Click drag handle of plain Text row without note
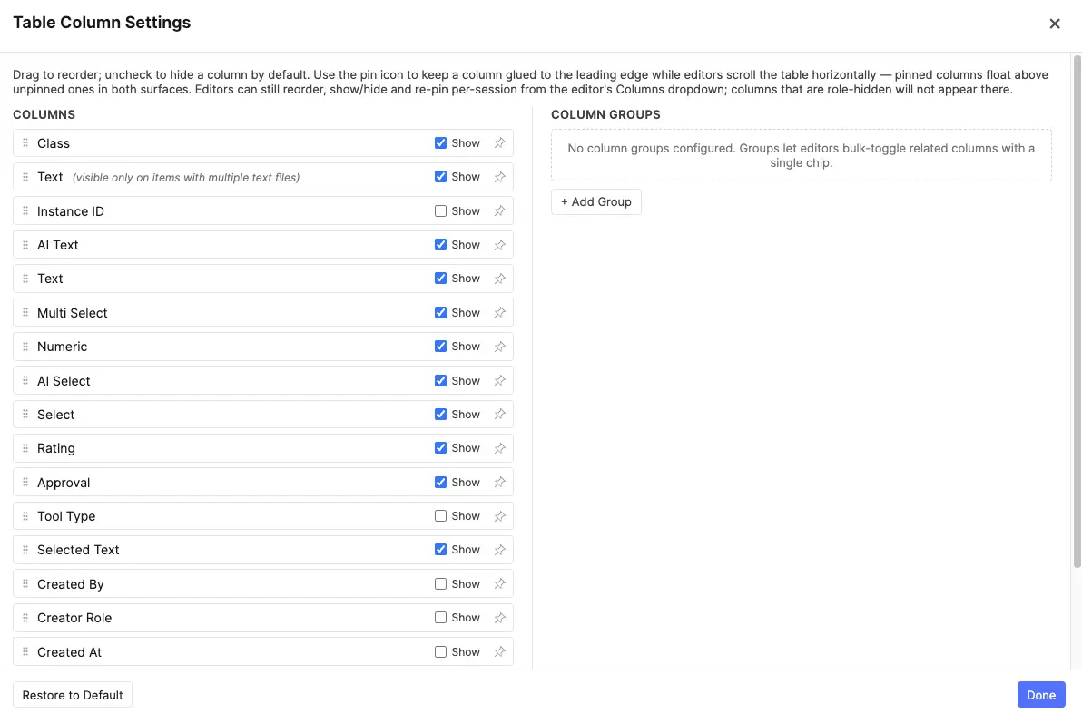The height and width of the screenshot is (714, 1082). (25, 279)
